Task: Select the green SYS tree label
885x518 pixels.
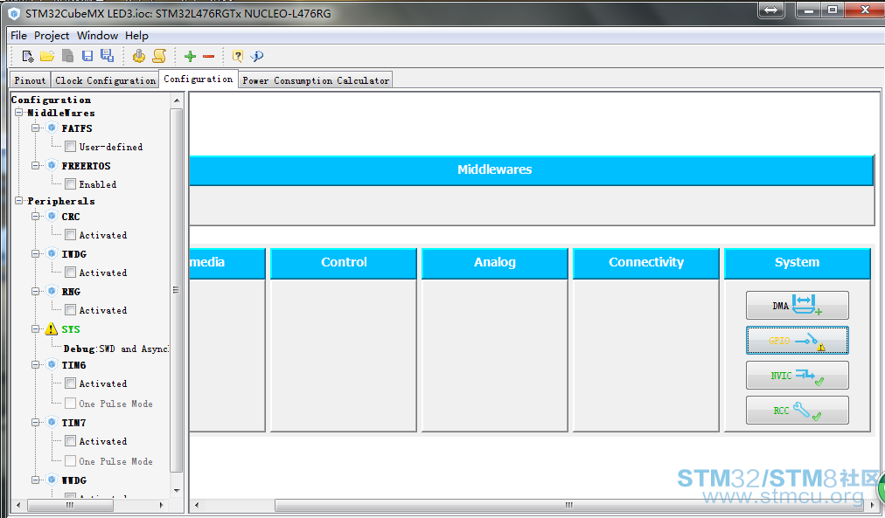Action: (x=71, y=329)
